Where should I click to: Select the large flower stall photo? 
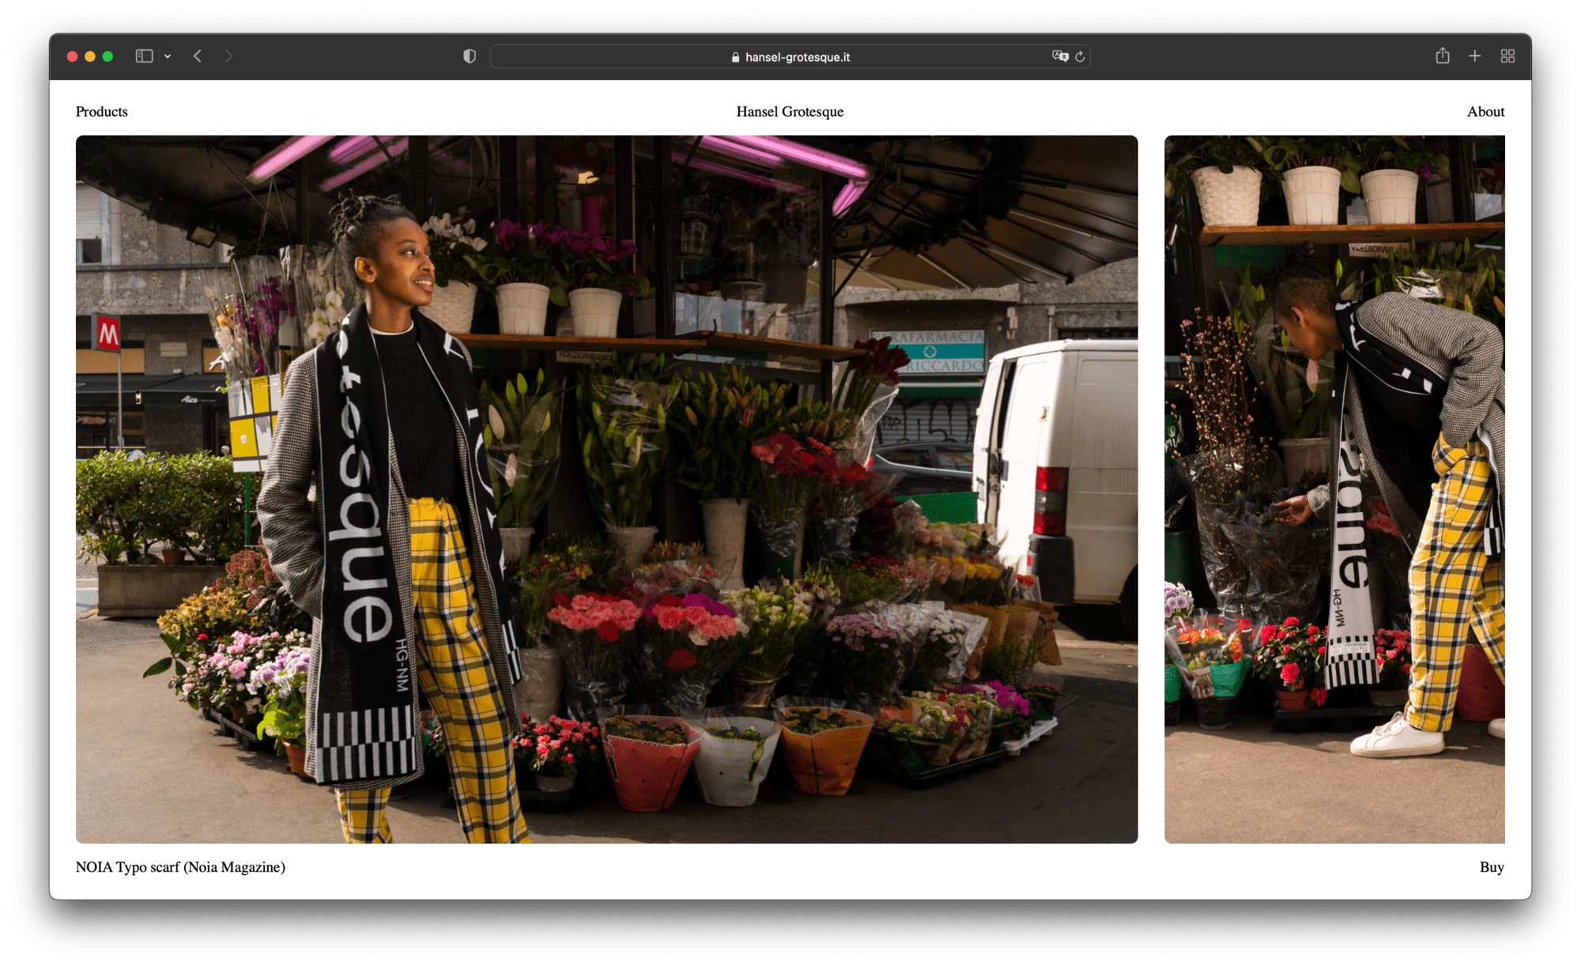point(606,489)
